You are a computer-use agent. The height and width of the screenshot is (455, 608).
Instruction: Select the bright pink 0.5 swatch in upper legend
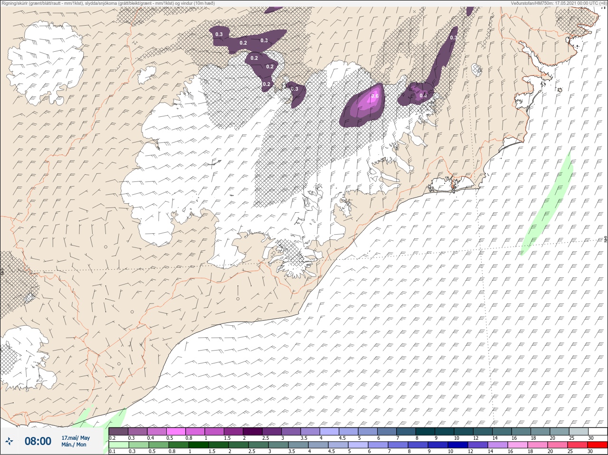(176, 431)
